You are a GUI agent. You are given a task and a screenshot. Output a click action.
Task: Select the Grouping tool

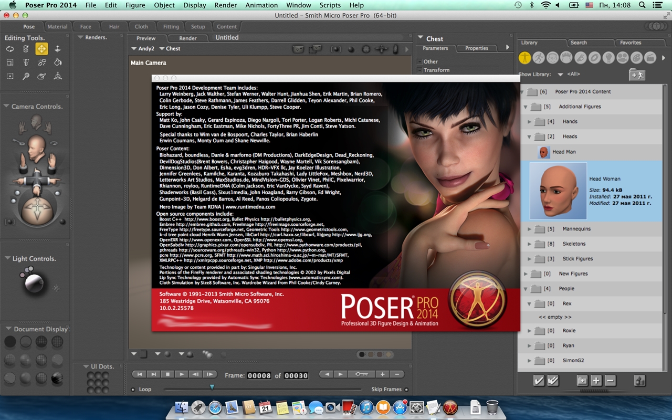pos(10,76)
